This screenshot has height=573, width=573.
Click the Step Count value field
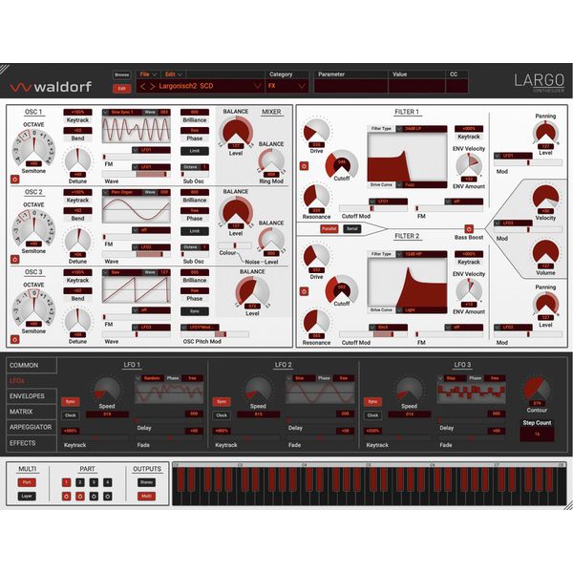[x=537, y=433]
